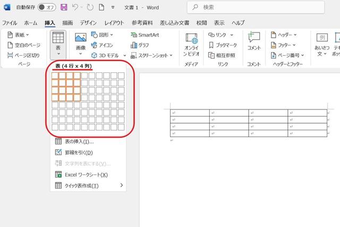Open the 校閲 tab

click(x=202, y=23)
